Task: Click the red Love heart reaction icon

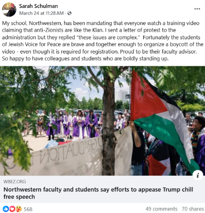Action: (x=12, y=209)
